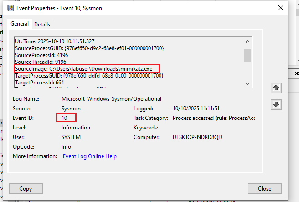Click the Source field showing Sysmon
The width and height of the screenshot is (299, 202).
click(x=71, y=109)
